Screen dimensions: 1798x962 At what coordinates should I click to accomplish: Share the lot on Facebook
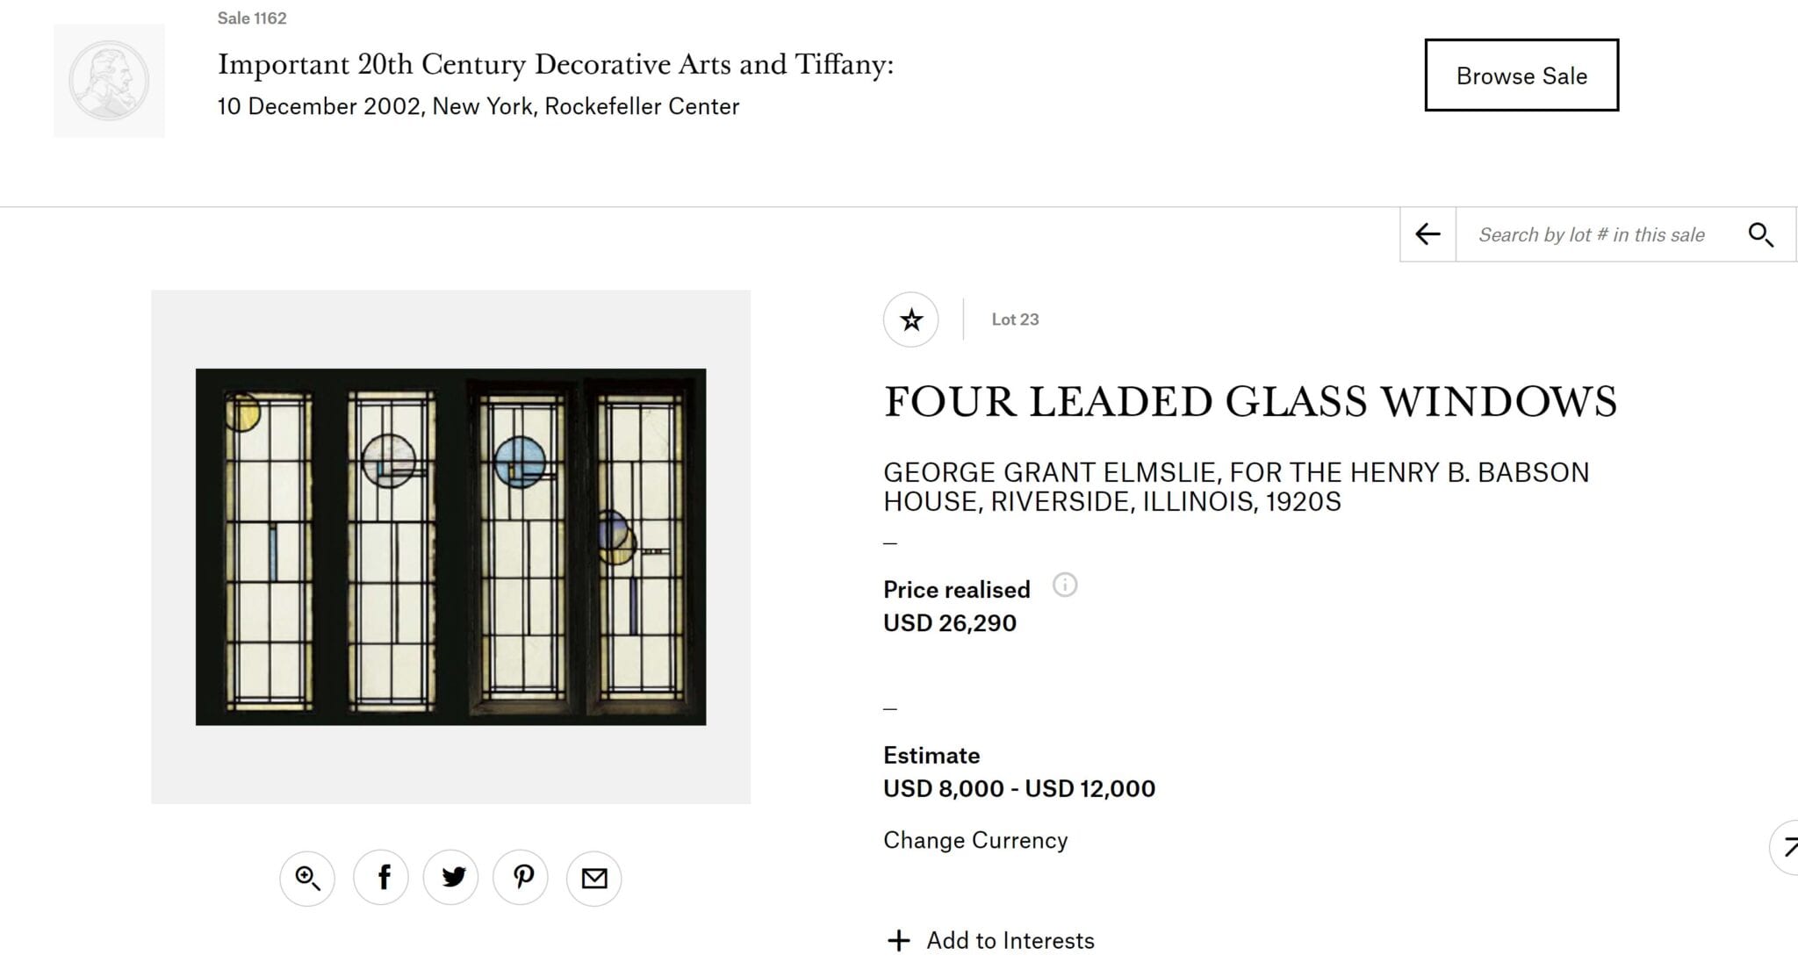pyautogui.click(x=381, y=878)
